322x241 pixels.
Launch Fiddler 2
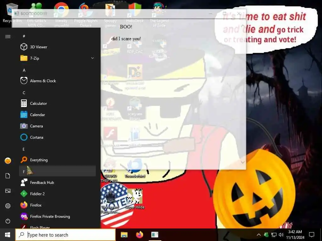coord(58,194)
